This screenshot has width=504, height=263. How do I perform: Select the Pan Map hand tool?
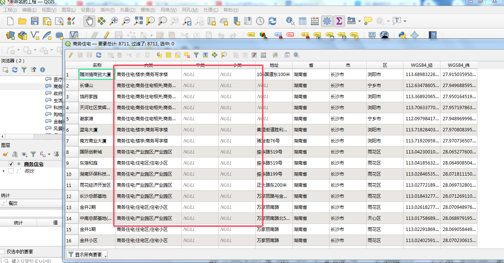[x=89, y=21]
